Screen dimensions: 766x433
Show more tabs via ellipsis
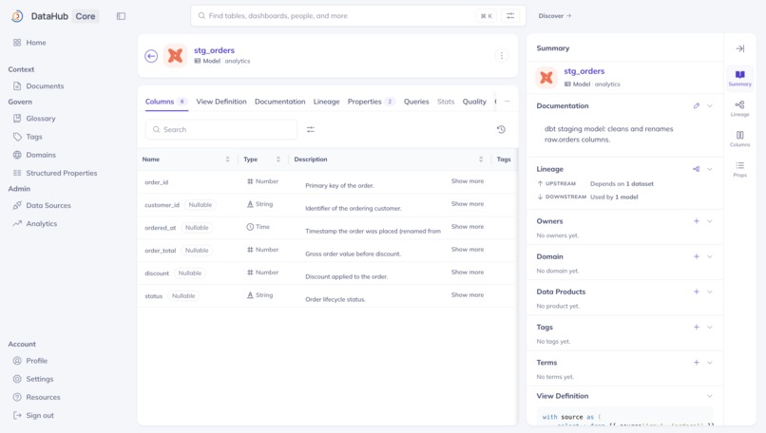pyautogui.click(x=507, y=102)
